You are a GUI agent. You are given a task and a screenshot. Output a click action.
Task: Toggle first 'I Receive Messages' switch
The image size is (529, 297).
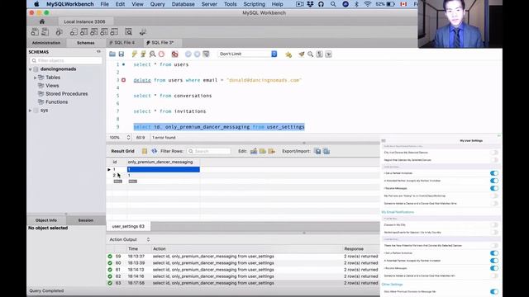click(x=494, y=188)
